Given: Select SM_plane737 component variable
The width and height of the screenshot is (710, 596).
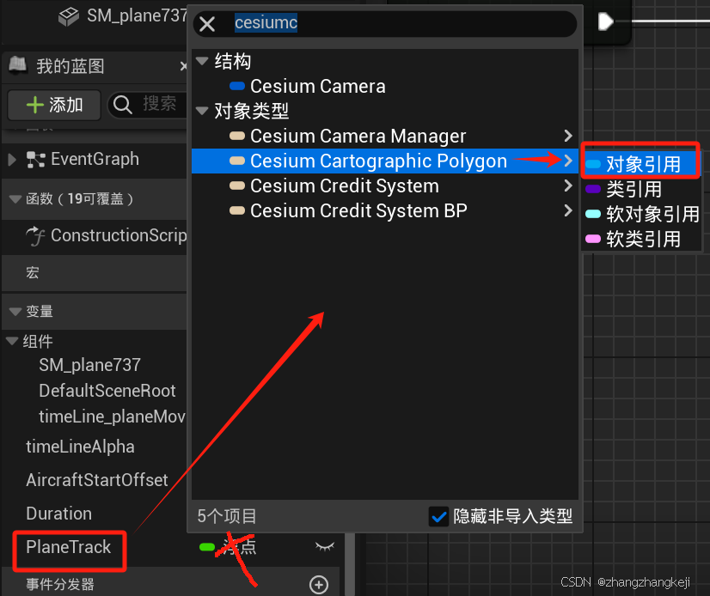Looking at the screenshot, I should click(x=89, y=365).
